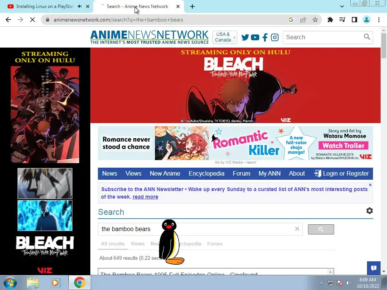Open search settings gear icon
The image size is (387, 290).
[370, 211]
